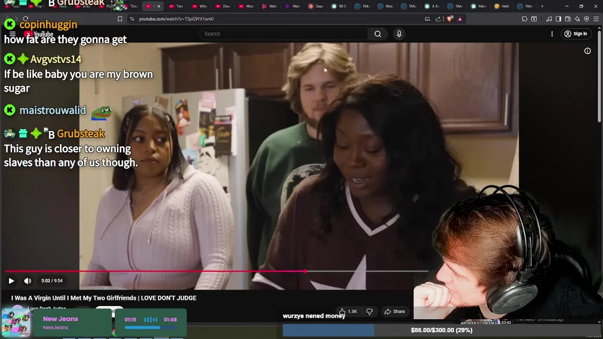This screenshot has width=603, height=339.
Task: Click the microphone voice search icon
Action: point(399,34)
